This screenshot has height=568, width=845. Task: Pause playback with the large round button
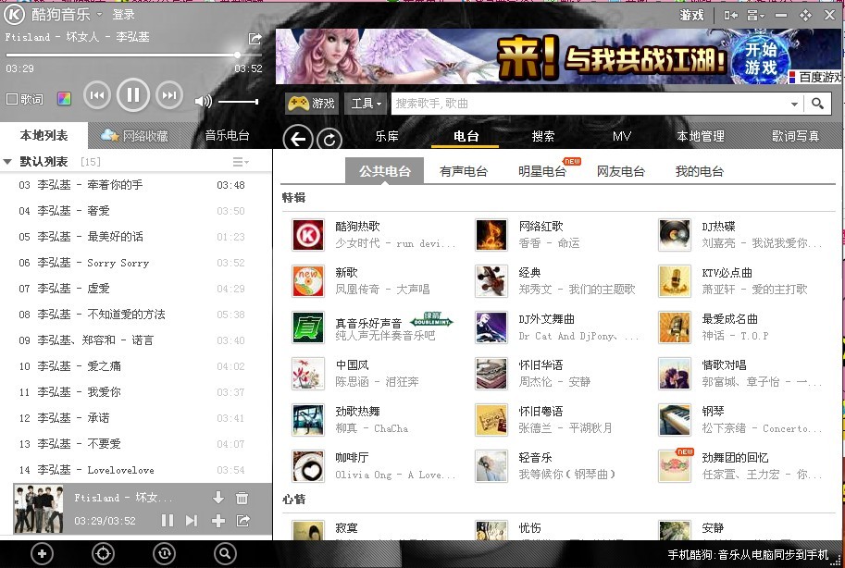click(133, 95)
